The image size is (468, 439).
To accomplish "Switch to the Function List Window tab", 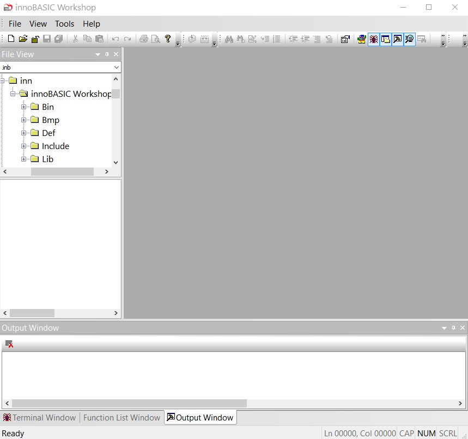I will pyautogui.click(x=122, y=418).
